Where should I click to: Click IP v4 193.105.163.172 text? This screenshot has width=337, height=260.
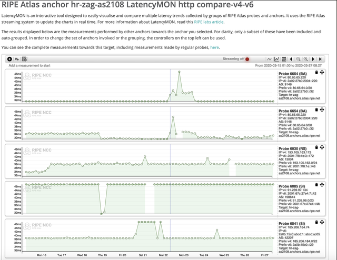pyautogui.click(x=295, y=152)
